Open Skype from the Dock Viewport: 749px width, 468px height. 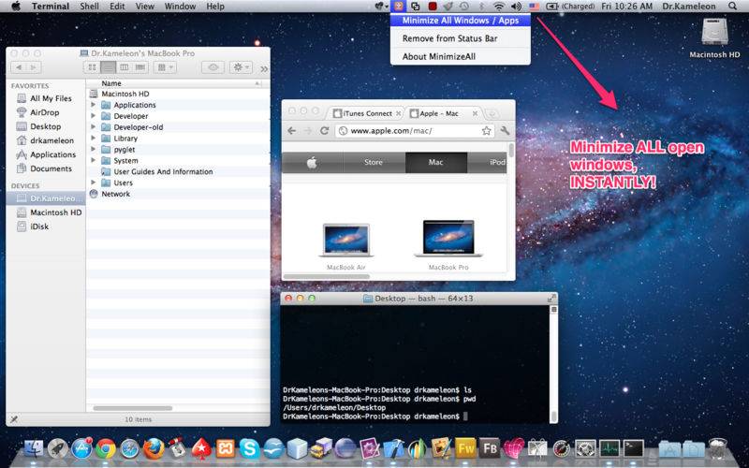pos(249,449)
